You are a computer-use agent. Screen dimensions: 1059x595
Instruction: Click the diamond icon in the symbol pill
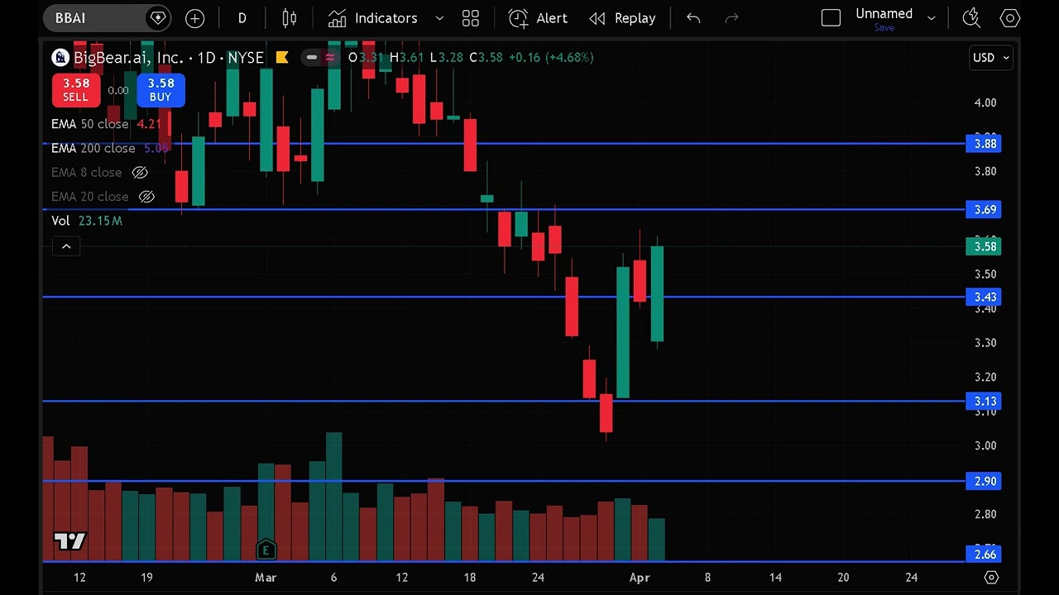pyautogui.click(x=157, y=17)
